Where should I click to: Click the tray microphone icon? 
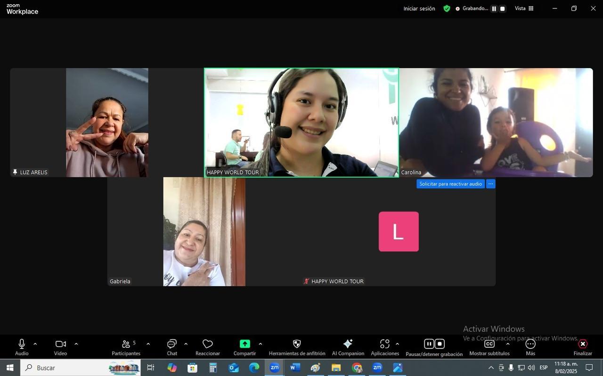coord(511,368)
